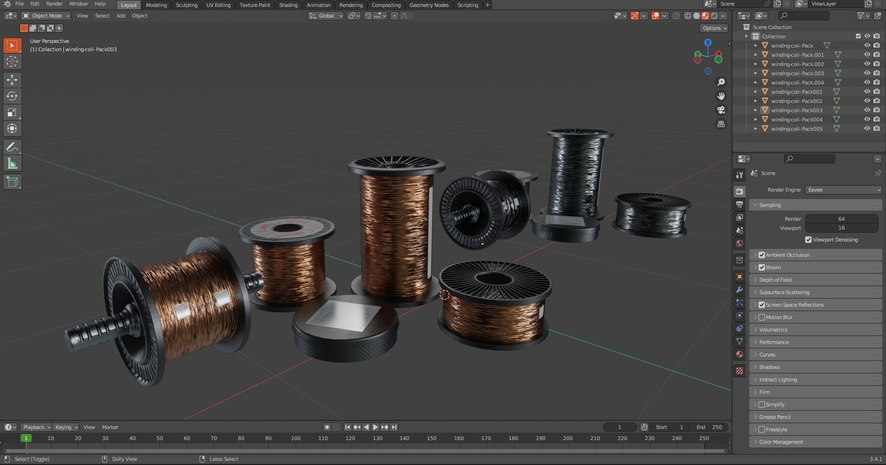Open the Output properties tab
The height and width of the screenshot is (465, 886).
coord(740,205)
